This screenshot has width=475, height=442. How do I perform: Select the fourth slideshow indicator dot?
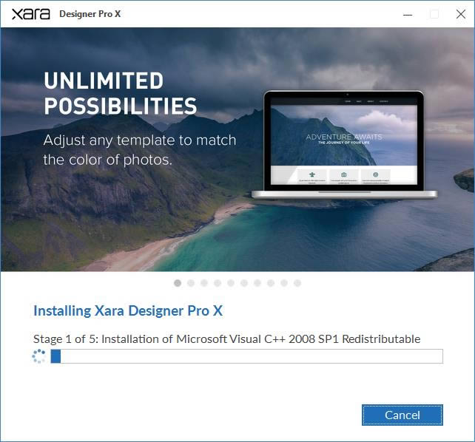[x=218, y=283]
